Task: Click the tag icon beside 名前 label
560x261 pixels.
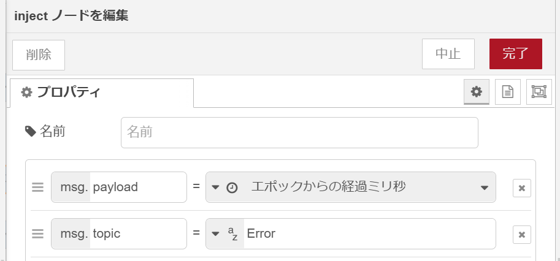Action: [30, 132]
